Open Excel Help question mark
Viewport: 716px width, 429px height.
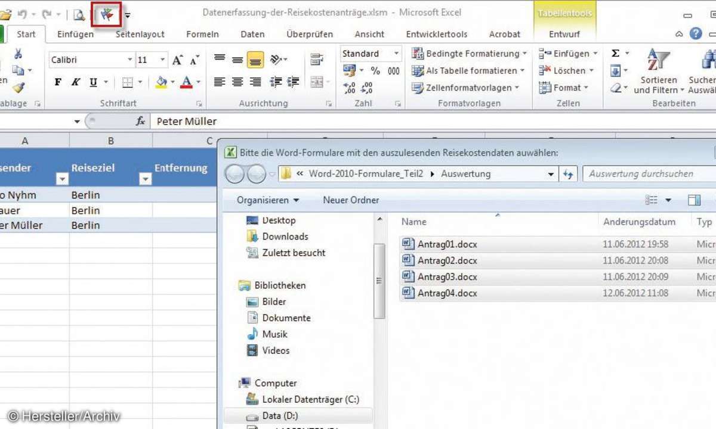(696, 34)
